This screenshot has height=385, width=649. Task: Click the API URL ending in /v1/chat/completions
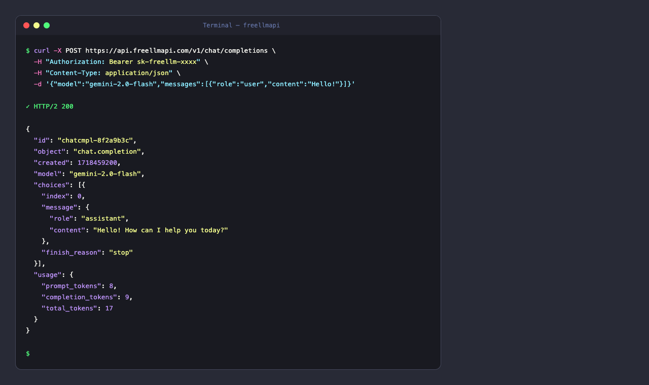[x=176, y=51]
